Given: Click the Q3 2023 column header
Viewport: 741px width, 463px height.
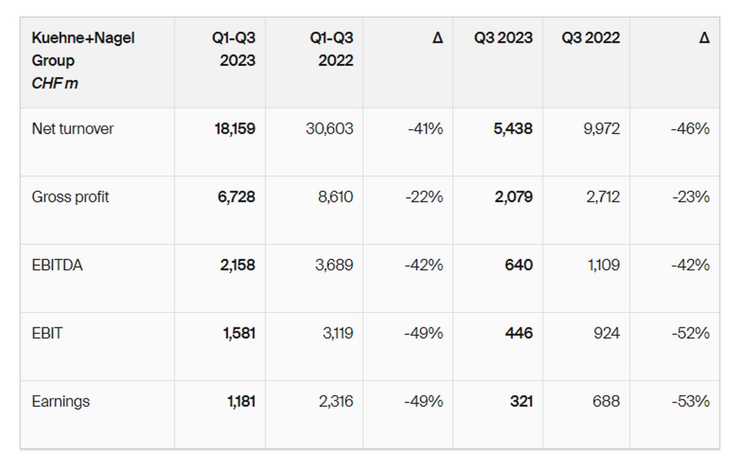Looking at the screenshot, I should click(x=503, y=38).
